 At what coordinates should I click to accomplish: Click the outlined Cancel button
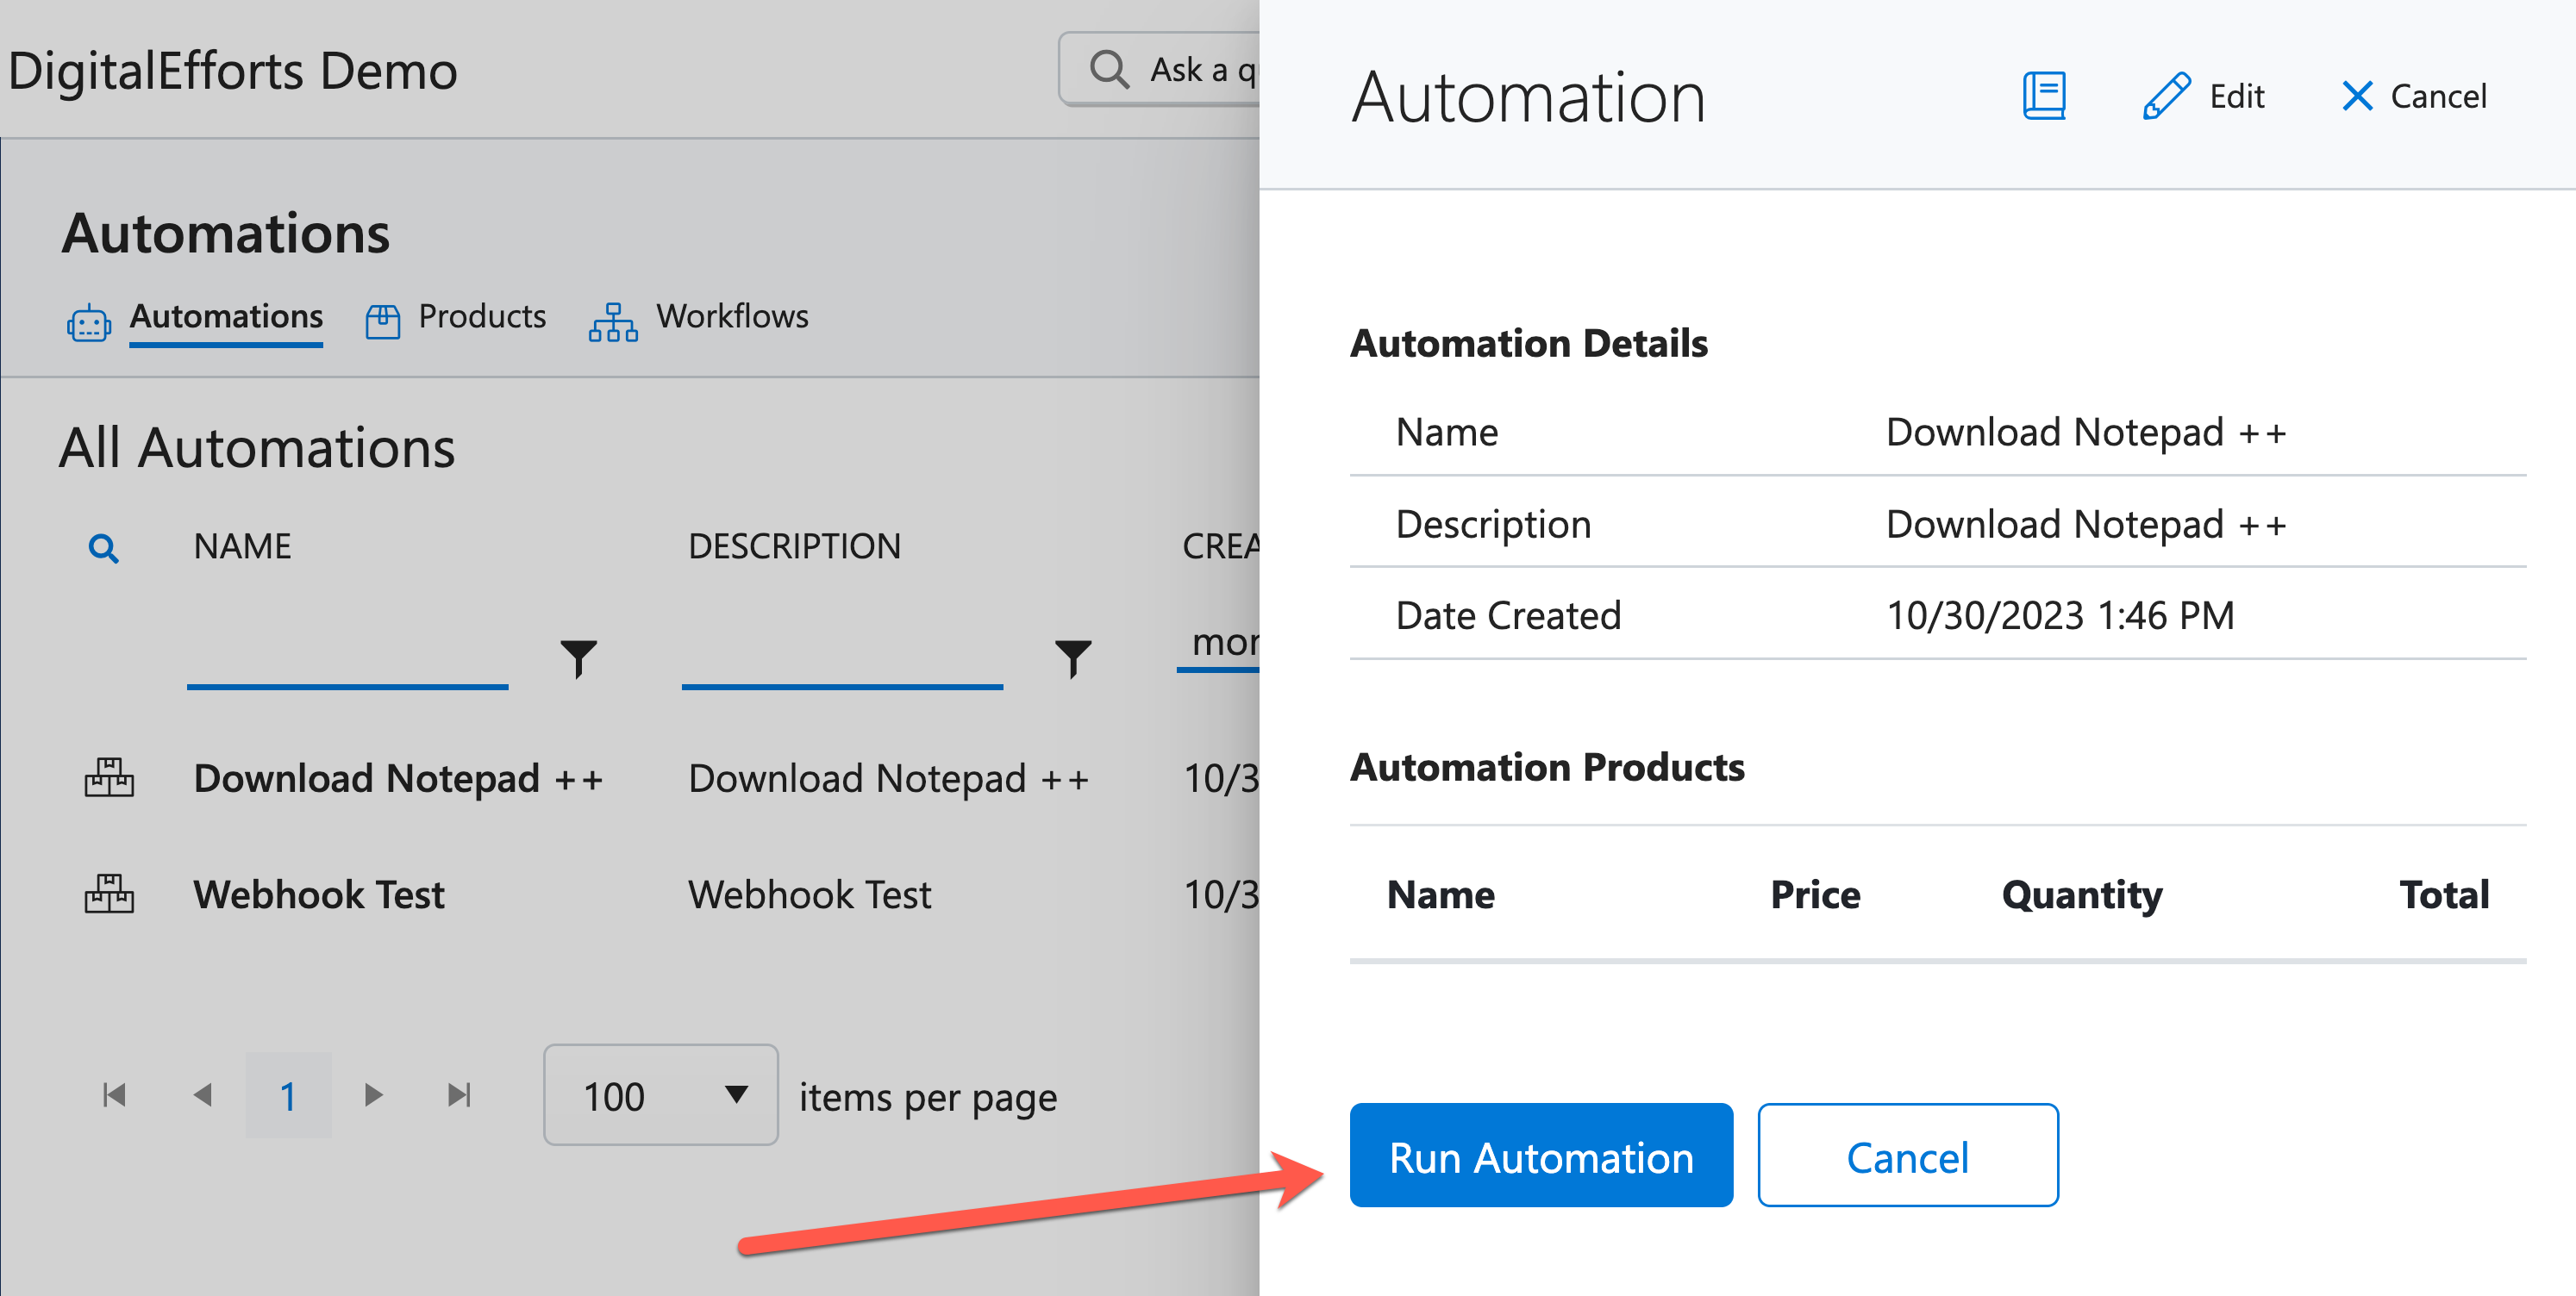[x=1908, y=1155]
